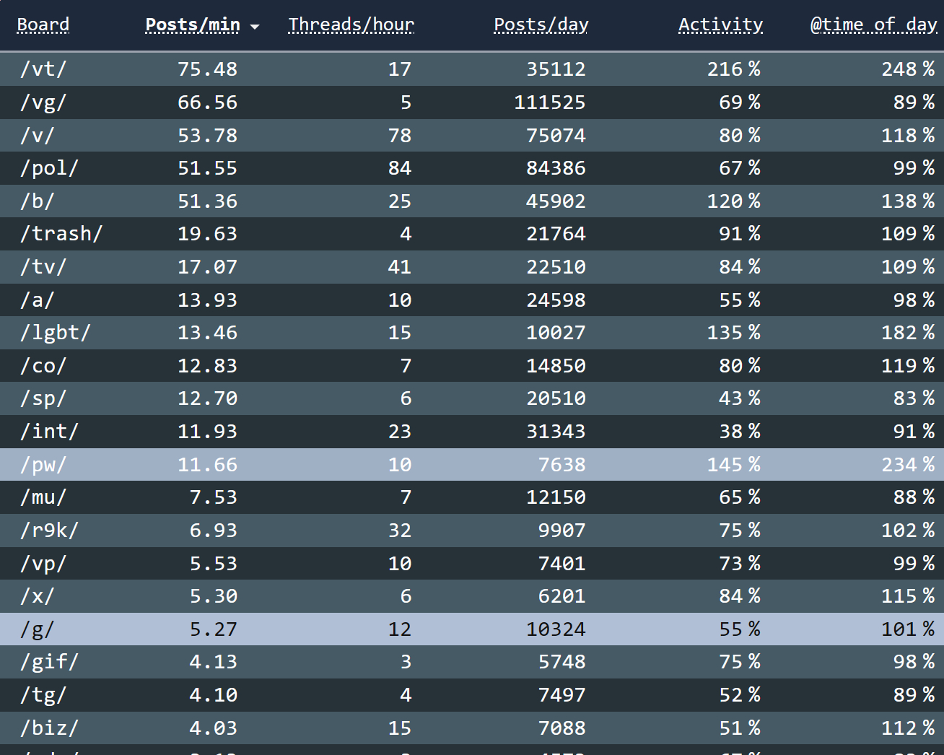Click the /biz/ board name
Image resolution: width=944 pixels, height=755 pixels.
coord(49,728)
